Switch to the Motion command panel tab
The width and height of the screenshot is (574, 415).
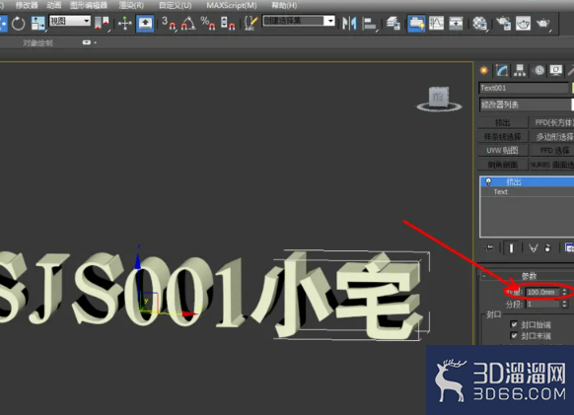click(539, 70)
